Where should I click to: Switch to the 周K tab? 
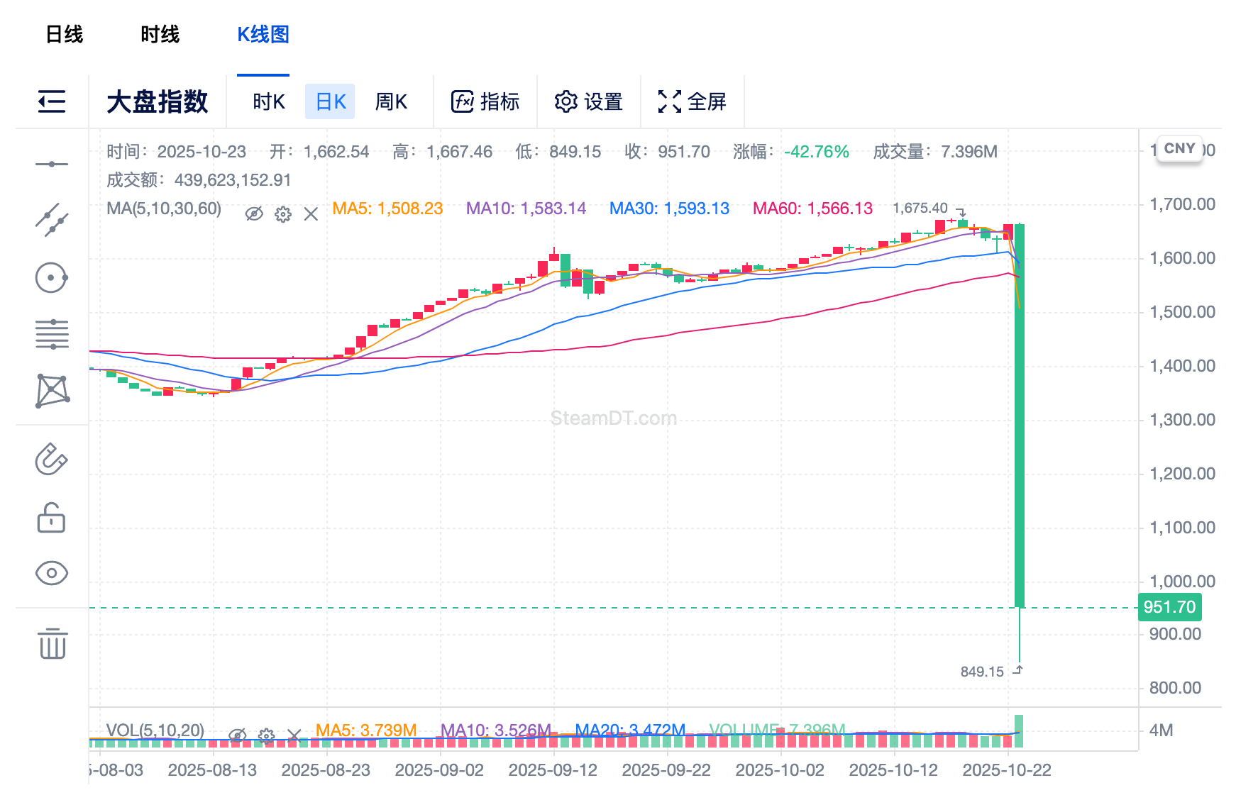(391, 101)
